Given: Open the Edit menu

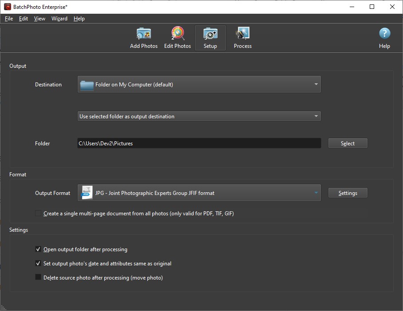Looking at the screenshot, I should point(24,19).
